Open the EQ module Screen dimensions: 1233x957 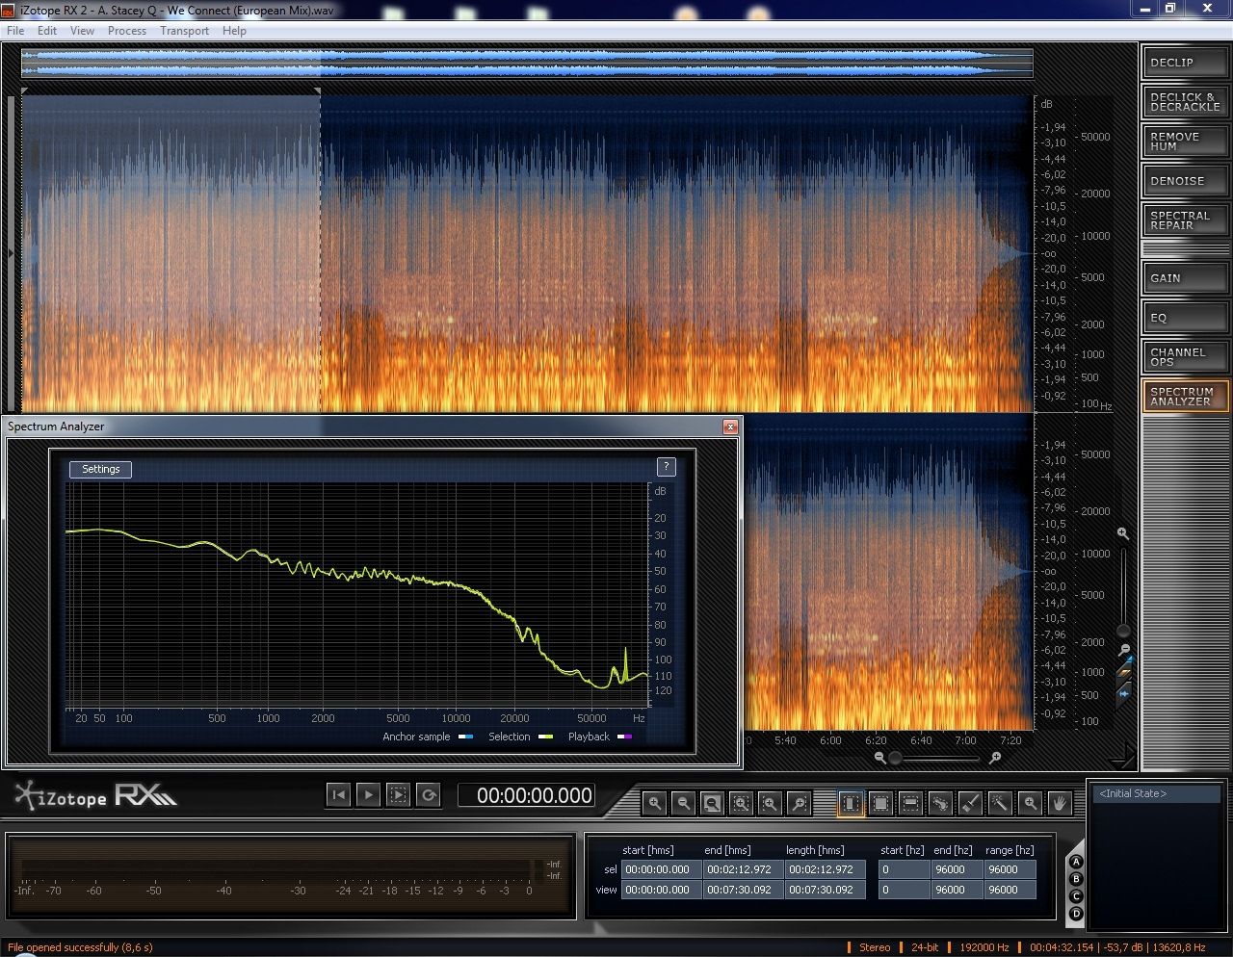click(1185, 318)
